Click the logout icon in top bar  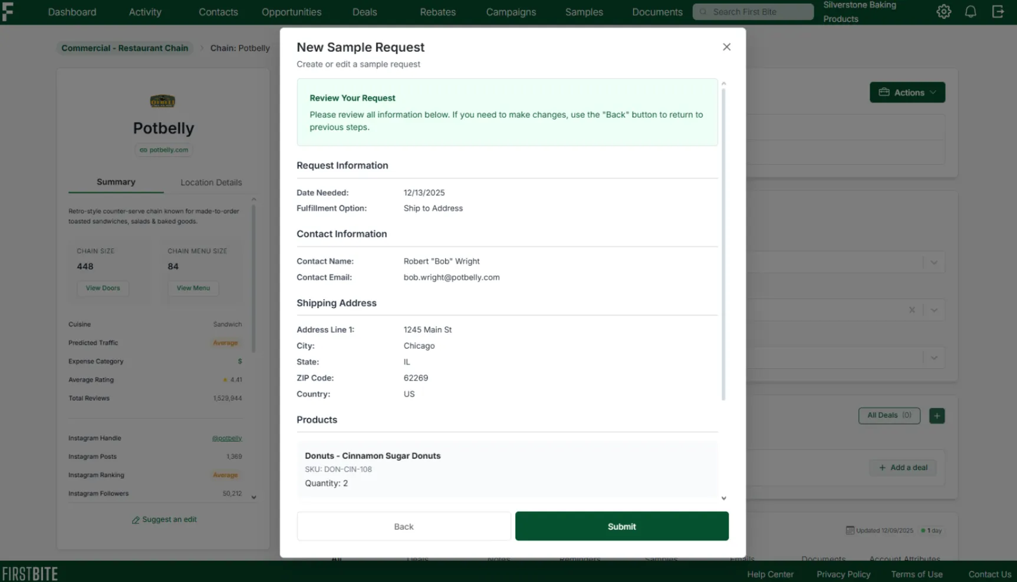[998, 12]
